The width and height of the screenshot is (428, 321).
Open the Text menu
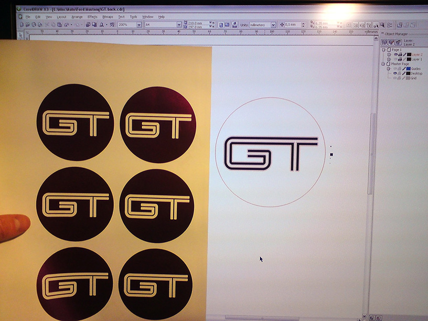point(122,17)
